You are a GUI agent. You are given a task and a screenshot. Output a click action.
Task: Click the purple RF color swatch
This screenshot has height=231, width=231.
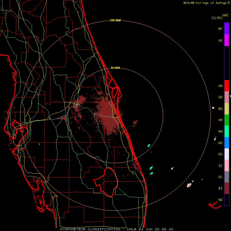pyautogui.click(x=227, y=29)
